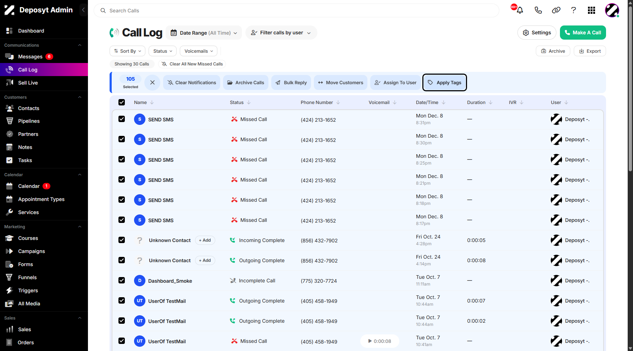Viewport: 633px width, 351px height.
Task: Collapse the Marketing sidebar section
Action: point(80,227)
